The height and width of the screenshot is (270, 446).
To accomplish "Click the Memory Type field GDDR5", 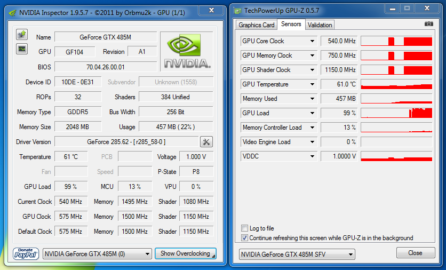I will point(78,112).
